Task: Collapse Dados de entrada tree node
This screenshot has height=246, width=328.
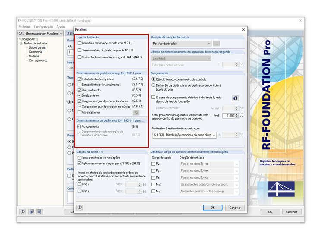Action: click(21, 44)
